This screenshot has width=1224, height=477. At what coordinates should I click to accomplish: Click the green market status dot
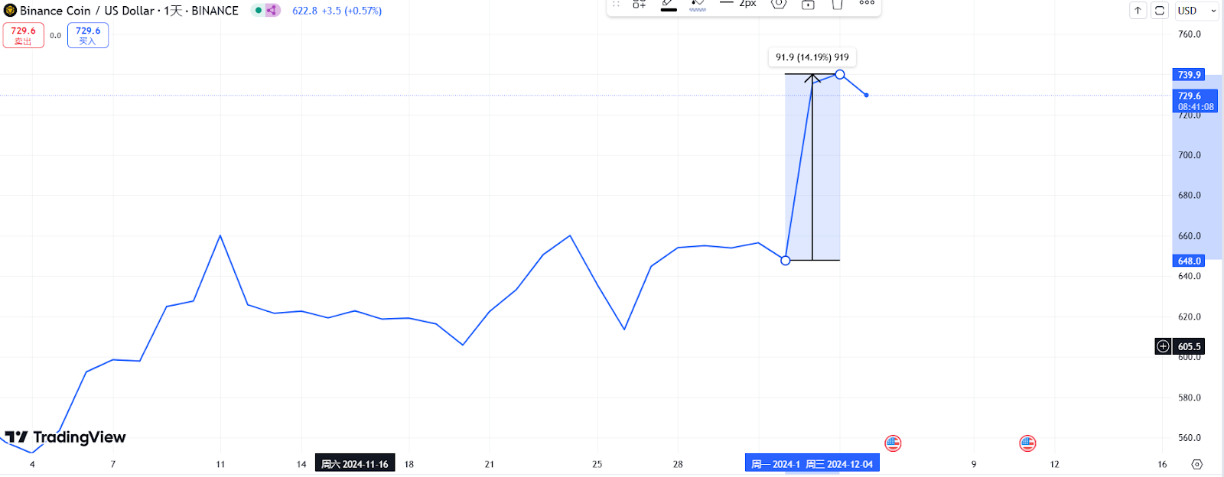pyautogui.click(x=259, y=11)
